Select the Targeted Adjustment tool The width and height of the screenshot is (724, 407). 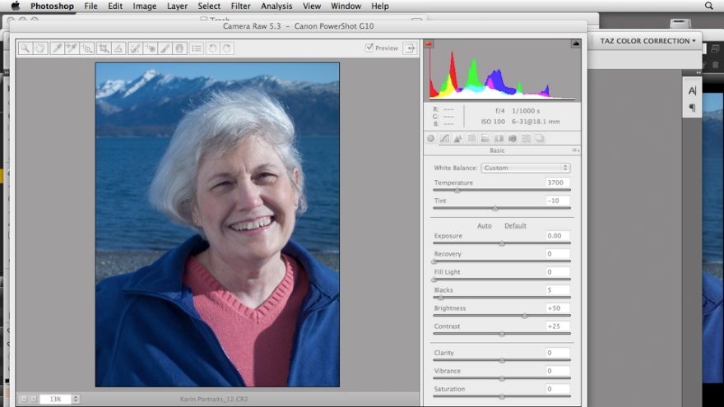pos(87,48)
